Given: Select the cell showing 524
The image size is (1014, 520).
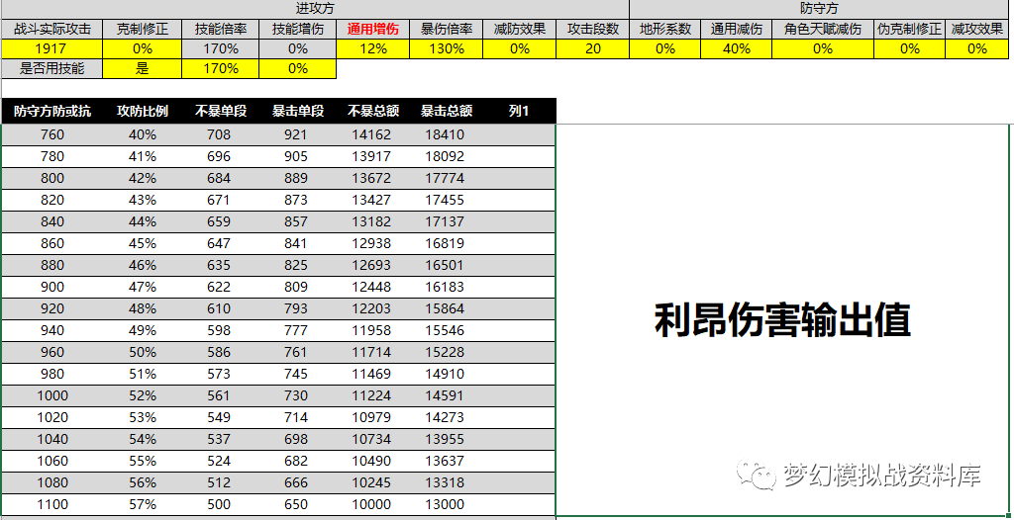Looking at the screenshot, I should 219,462.
